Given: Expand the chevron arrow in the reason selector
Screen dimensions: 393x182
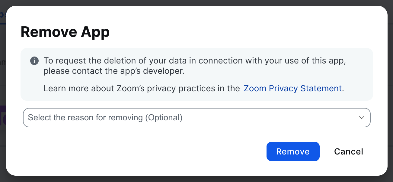Looking at the screenshot, I should [x=361, y=118].
